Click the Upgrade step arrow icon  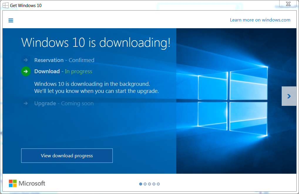pos(26,103)
